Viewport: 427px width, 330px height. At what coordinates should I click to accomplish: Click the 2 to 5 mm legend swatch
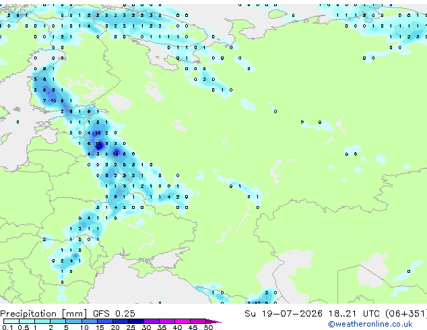(58, 321)
